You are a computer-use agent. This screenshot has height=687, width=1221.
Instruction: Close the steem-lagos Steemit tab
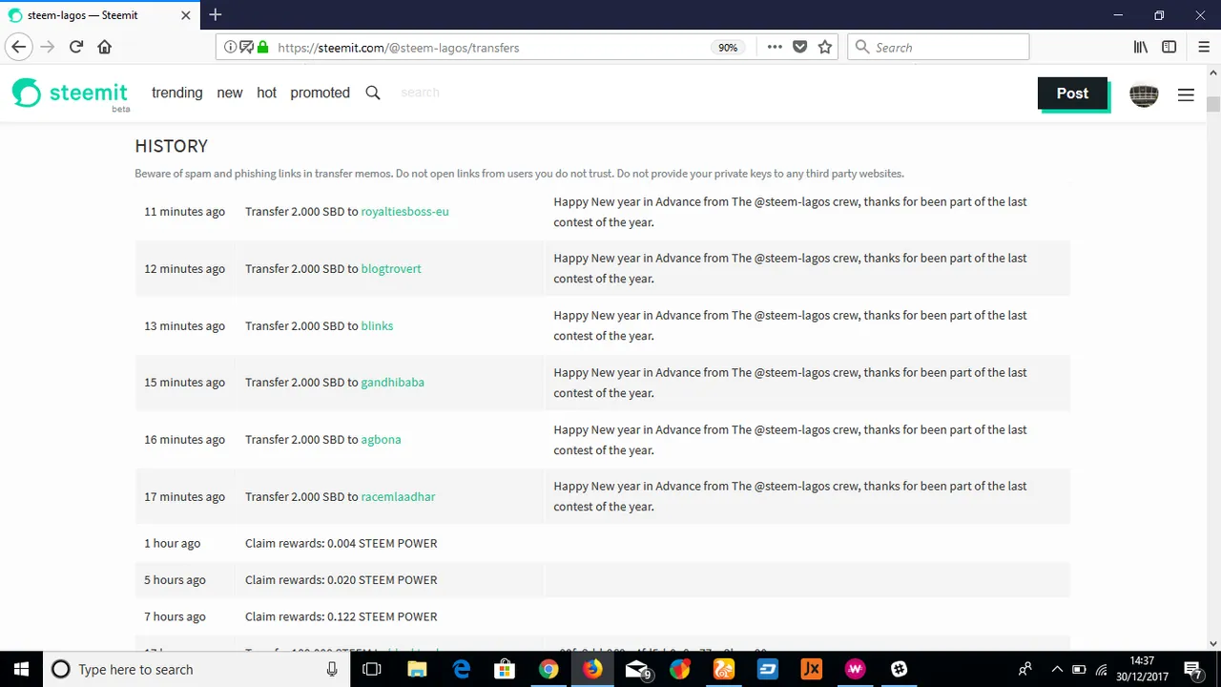185,15
